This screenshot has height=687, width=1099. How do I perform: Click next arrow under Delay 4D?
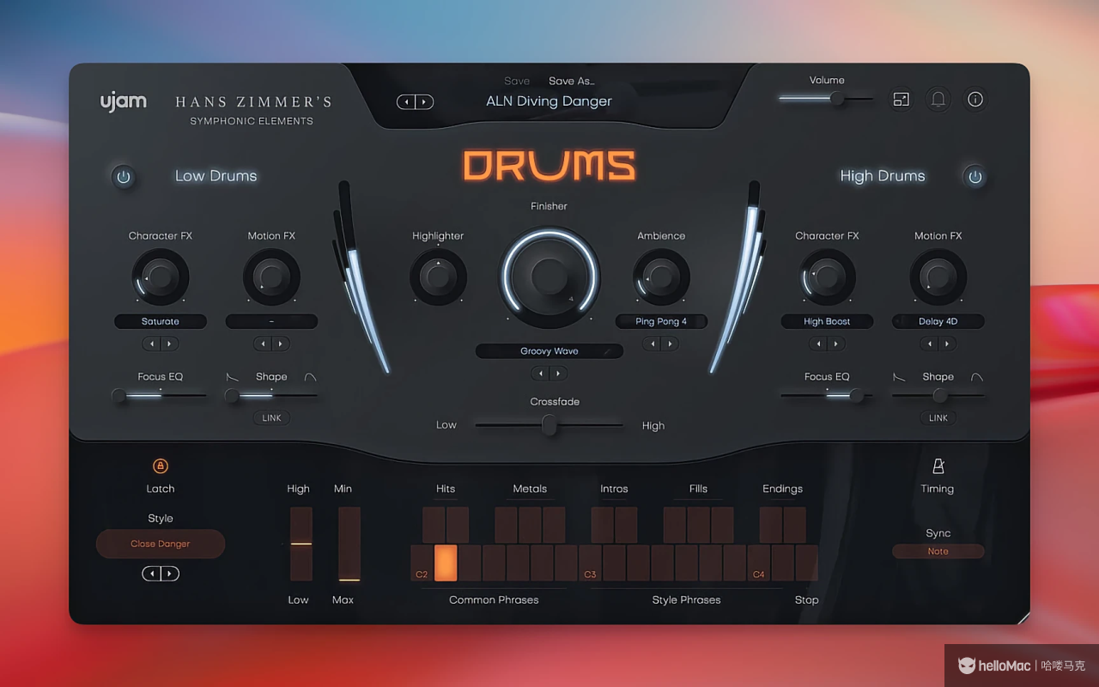point(947,343)
